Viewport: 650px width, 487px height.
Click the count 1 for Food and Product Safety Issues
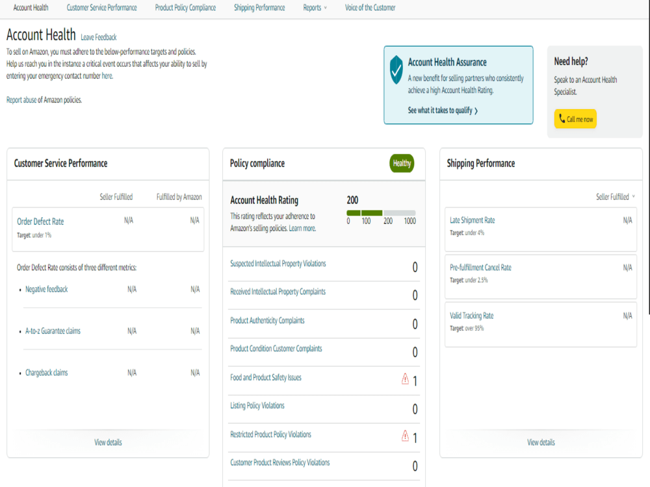tap(415, 381)
